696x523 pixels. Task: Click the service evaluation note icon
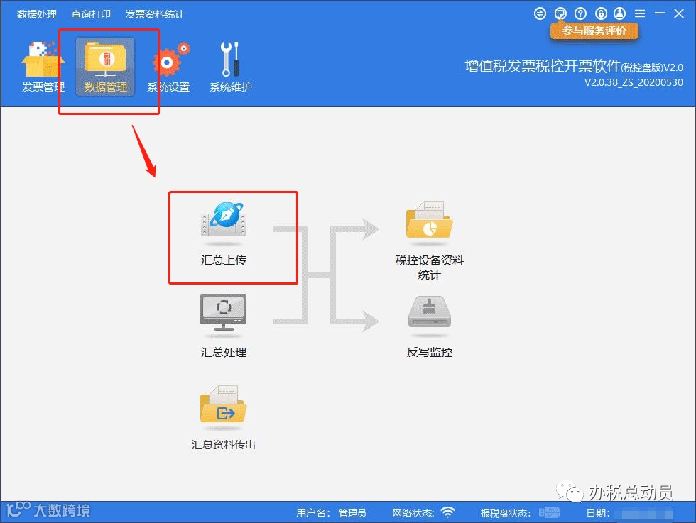pos(560,13)
